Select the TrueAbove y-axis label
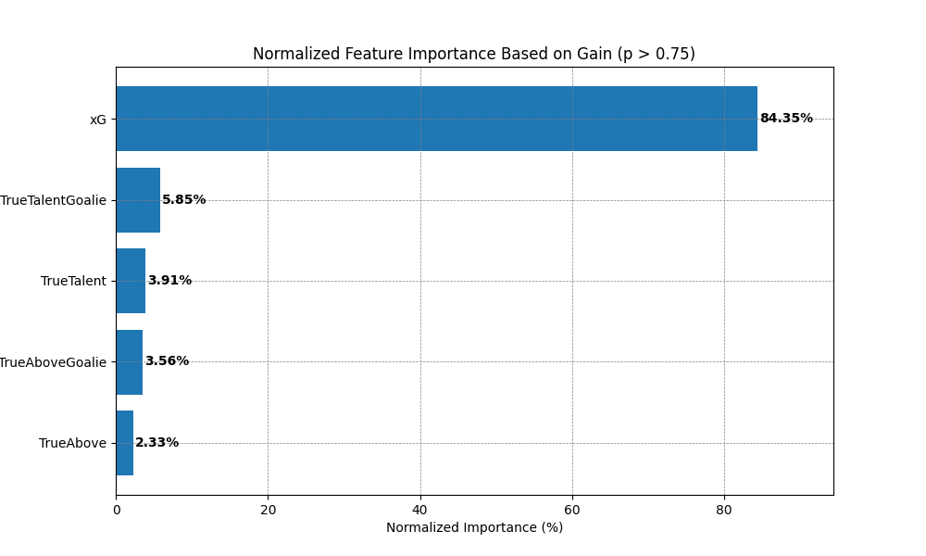The height and width of the screenshot is (556, 926). click(72, 444)
